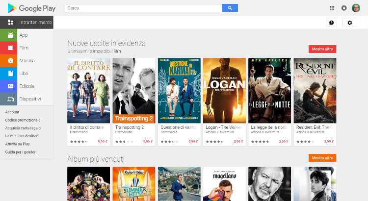This screenshot has height=201, width=368.
Task: Open the Musica section label
Action: (x=27, y=61)
